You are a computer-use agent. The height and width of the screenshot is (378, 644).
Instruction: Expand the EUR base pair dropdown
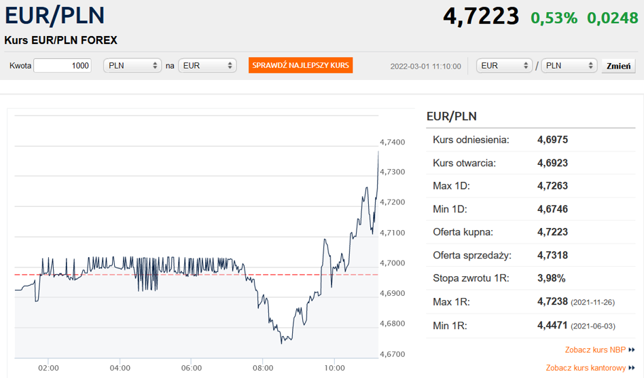504,66
